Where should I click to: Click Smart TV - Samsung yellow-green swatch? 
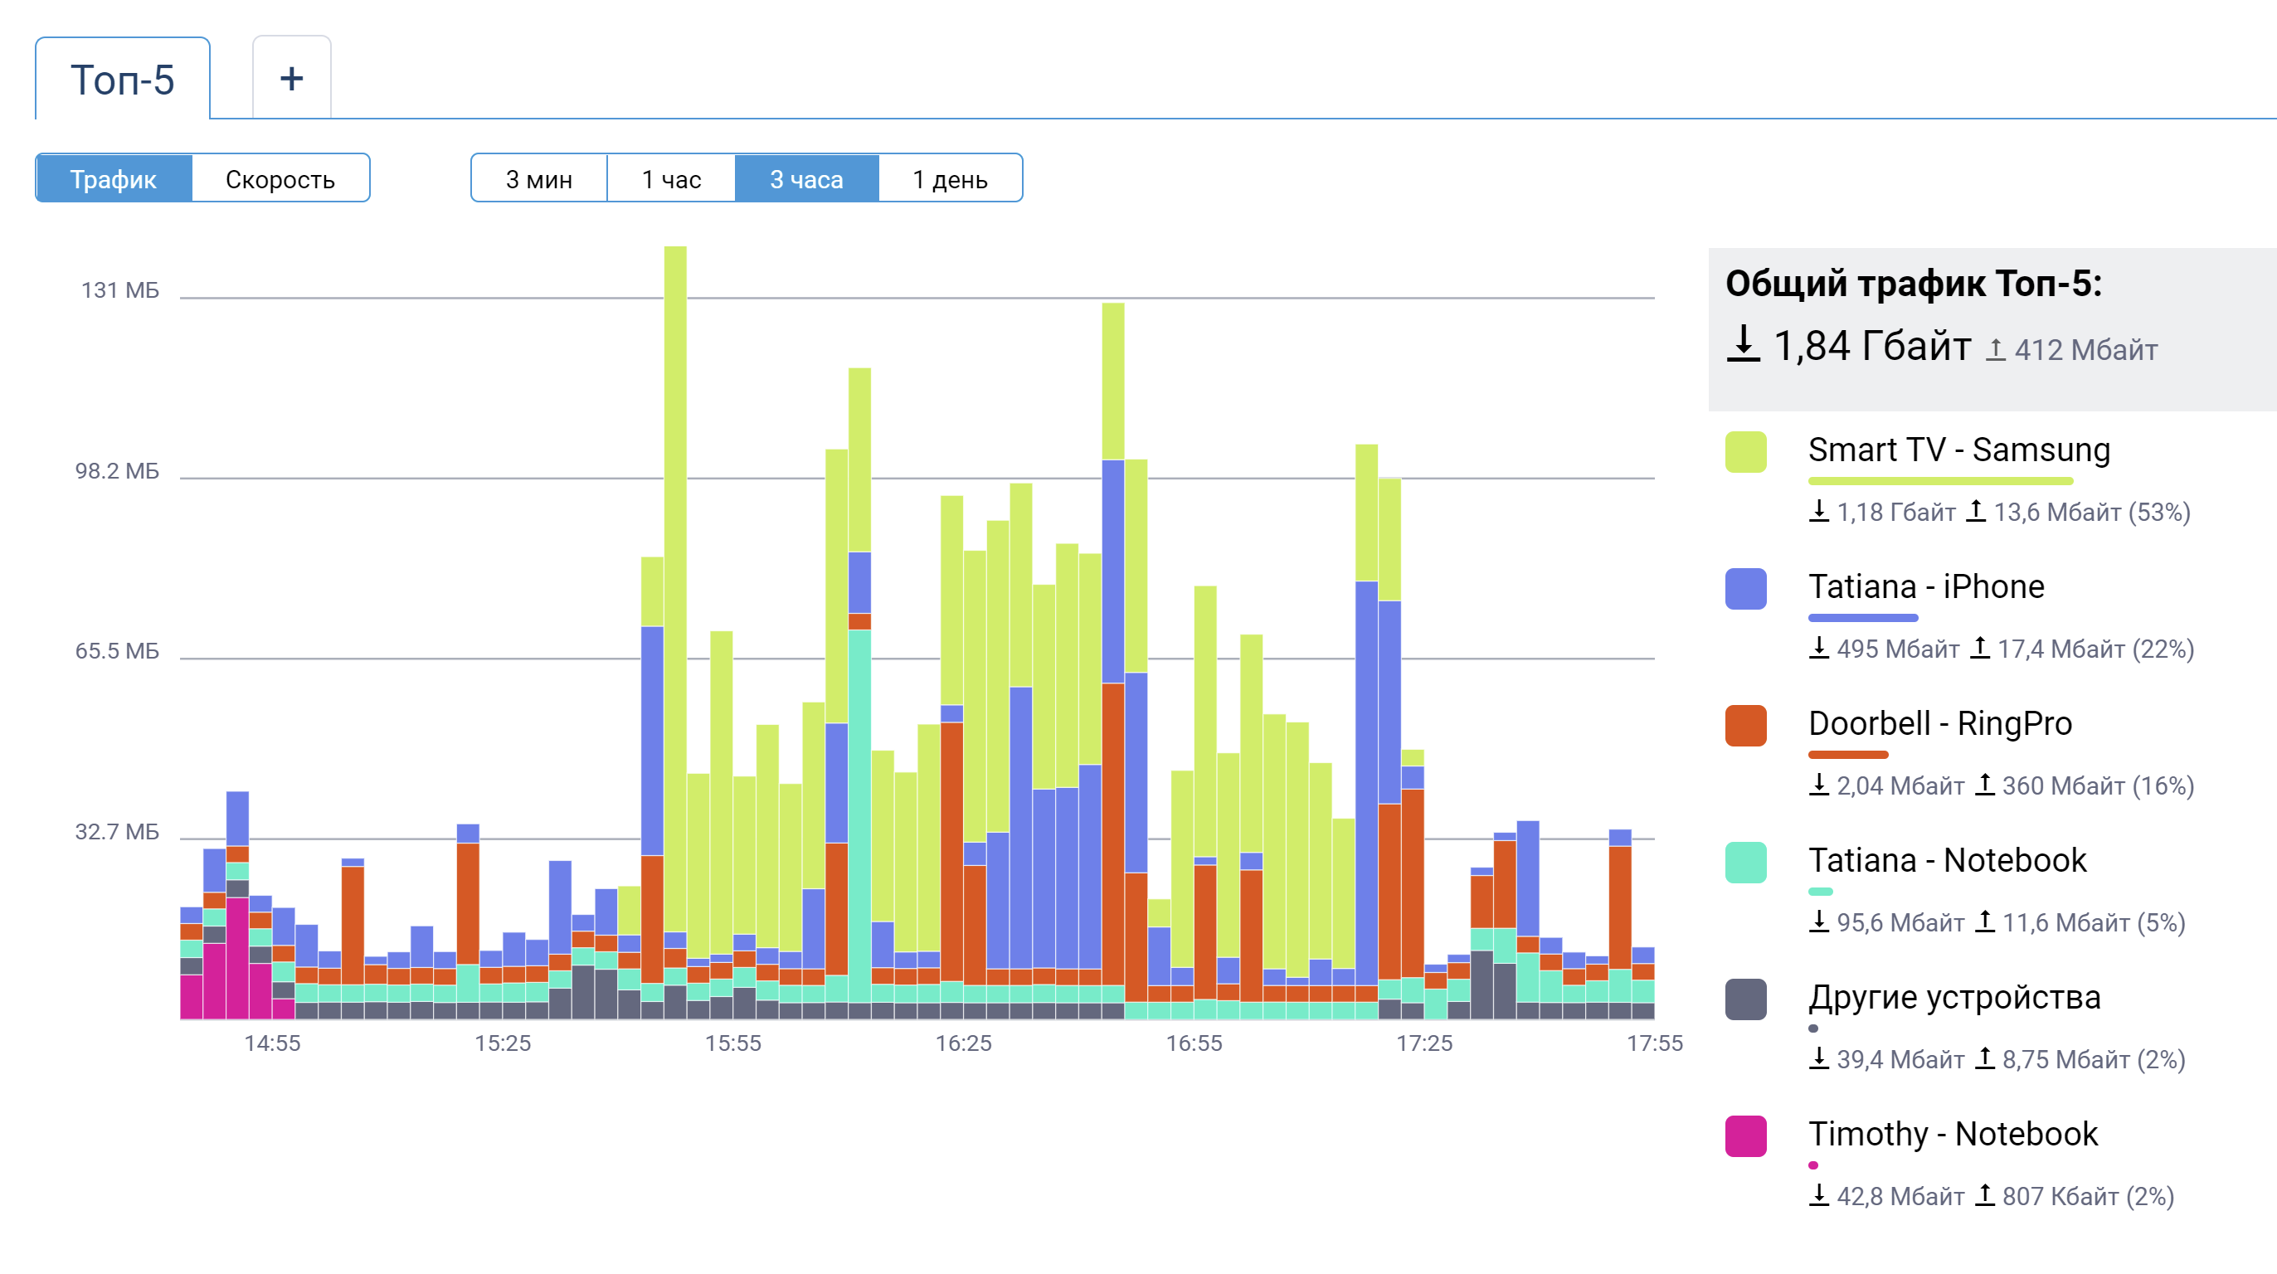point(1745,452)
